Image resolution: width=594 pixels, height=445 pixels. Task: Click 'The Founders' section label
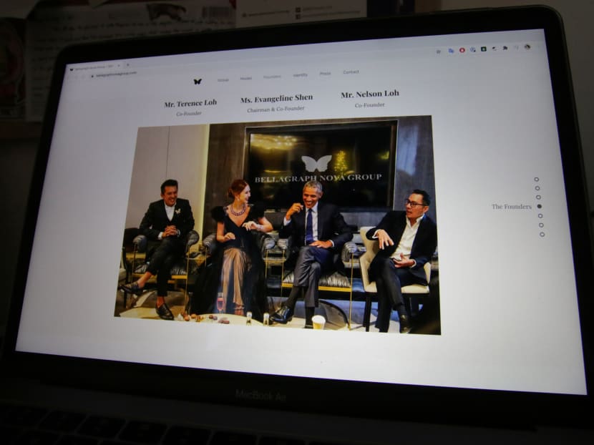pyautogui.click(x=512, y=207)
